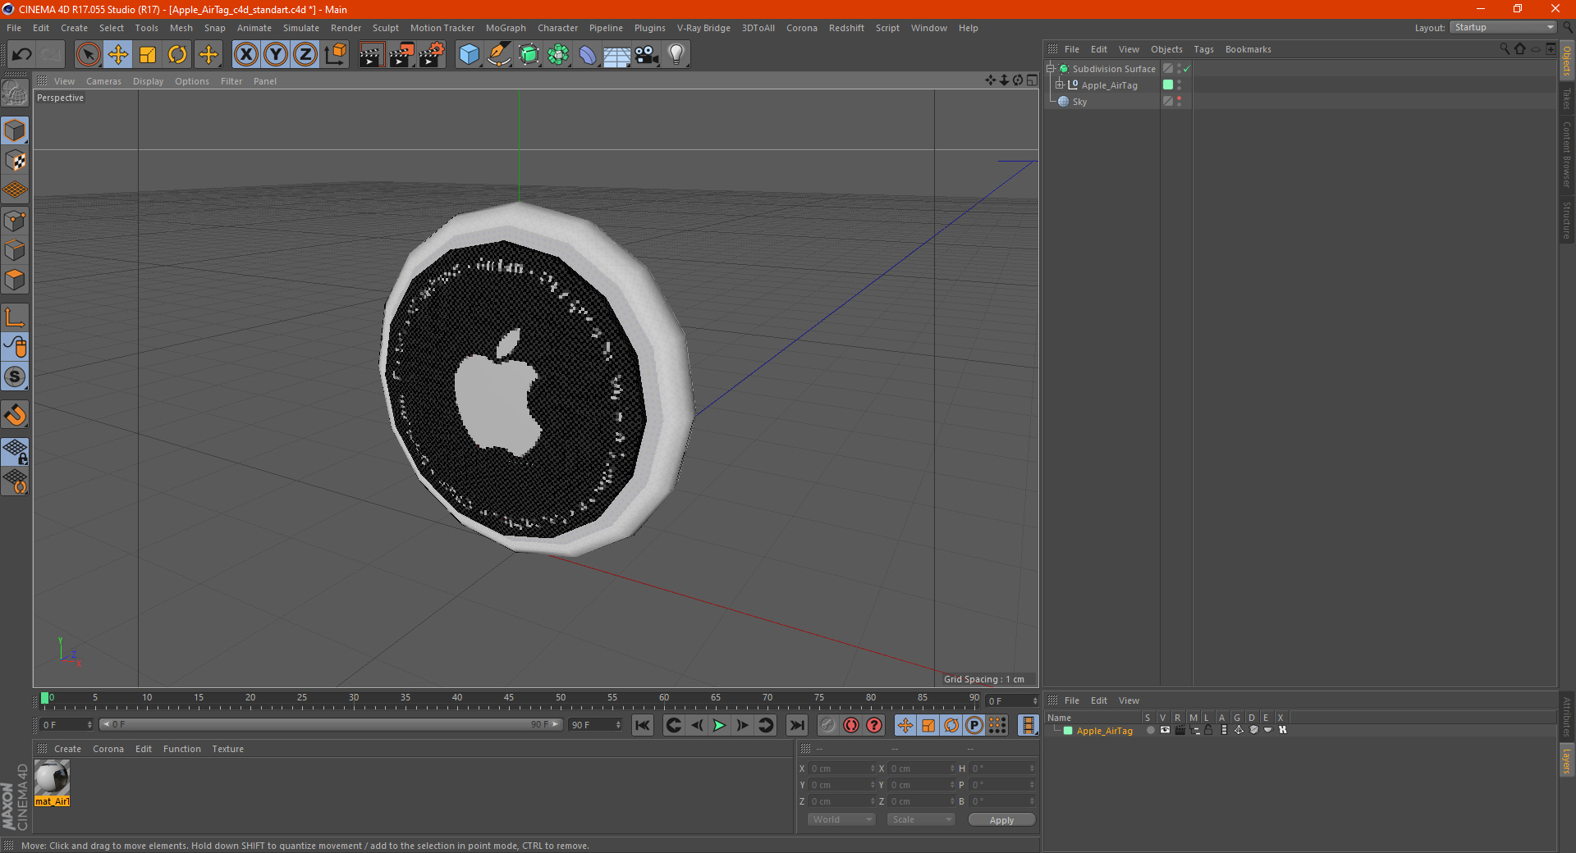Toggle Z axis lock
This screenshot has height=853, width=1576.
(305, 55)
